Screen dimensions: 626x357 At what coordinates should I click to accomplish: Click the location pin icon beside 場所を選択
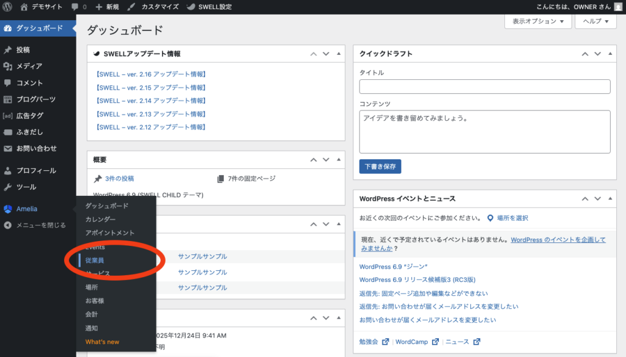click(490, 218)
